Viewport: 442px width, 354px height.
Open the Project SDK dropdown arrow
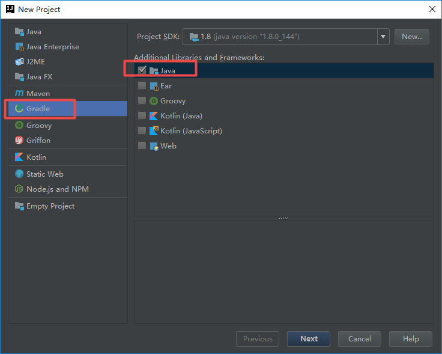point(383,37)
